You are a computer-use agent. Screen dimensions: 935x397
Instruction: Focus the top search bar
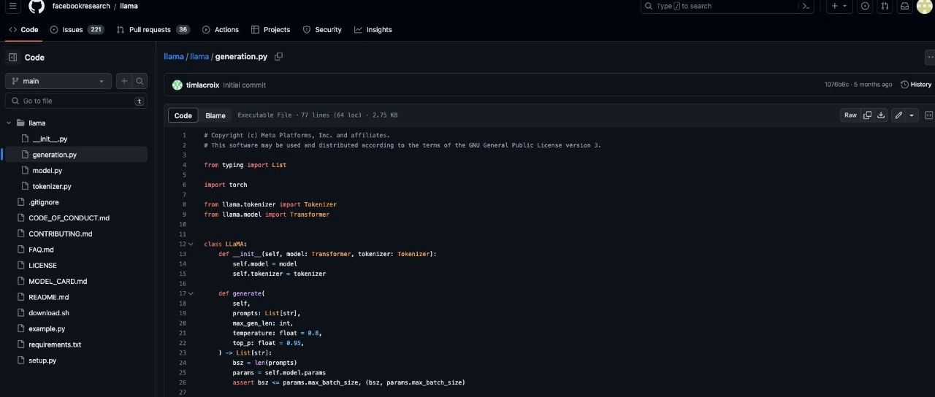click(718, 6)
